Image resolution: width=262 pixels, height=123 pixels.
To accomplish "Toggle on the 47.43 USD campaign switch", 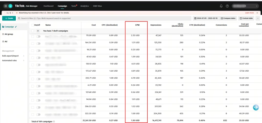I will point(38,58).
